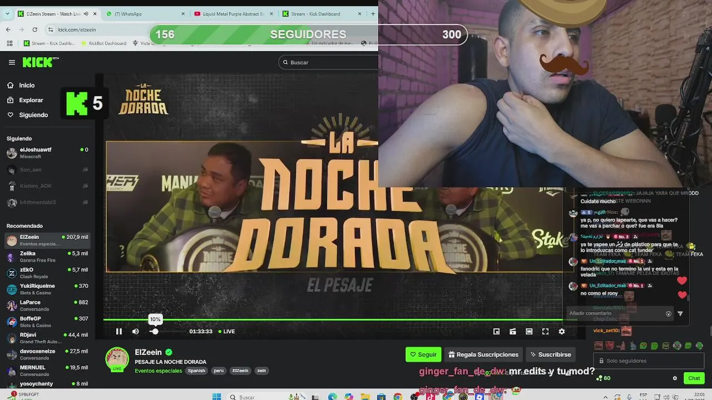
Task: Open chat settings gear beside Chat button
Action: 675,378
